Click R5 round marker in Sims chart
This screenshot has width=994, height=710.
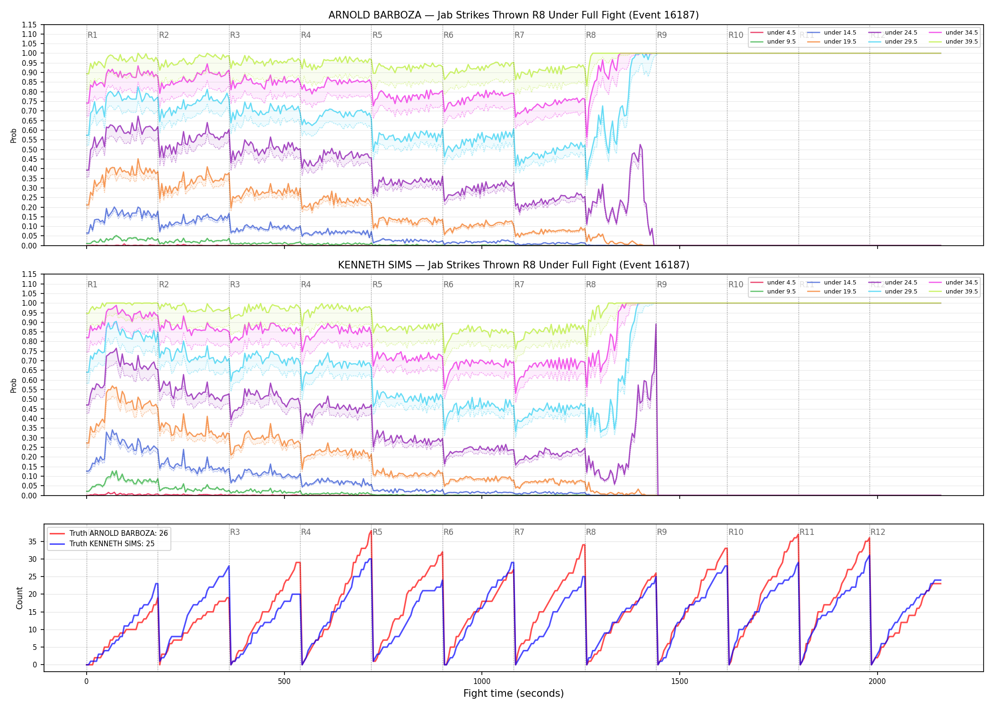pyautogui.click(x=377, y=284)
